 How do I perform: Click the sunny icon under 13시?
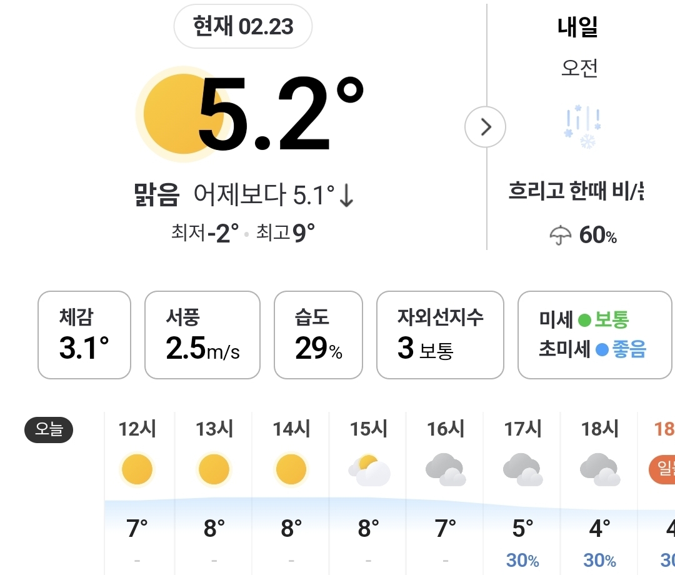coord(214,470)
